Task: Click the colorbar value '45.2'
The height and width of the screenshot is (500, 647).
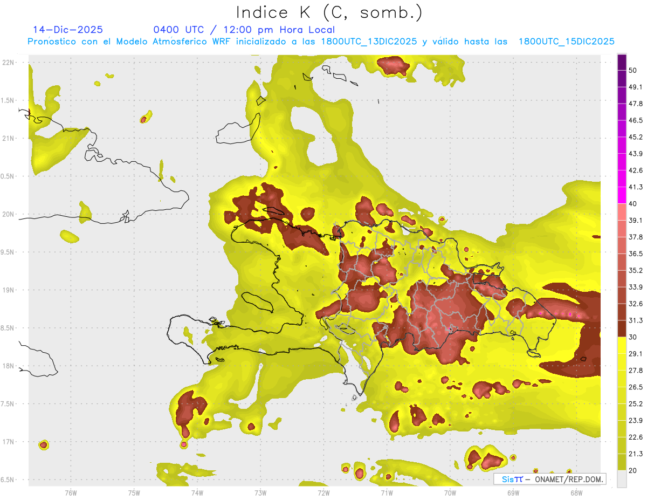Action: 636,137
